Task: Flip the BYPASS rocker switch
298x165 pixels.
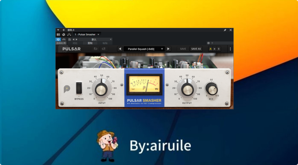Action: [x=79, y=88]
